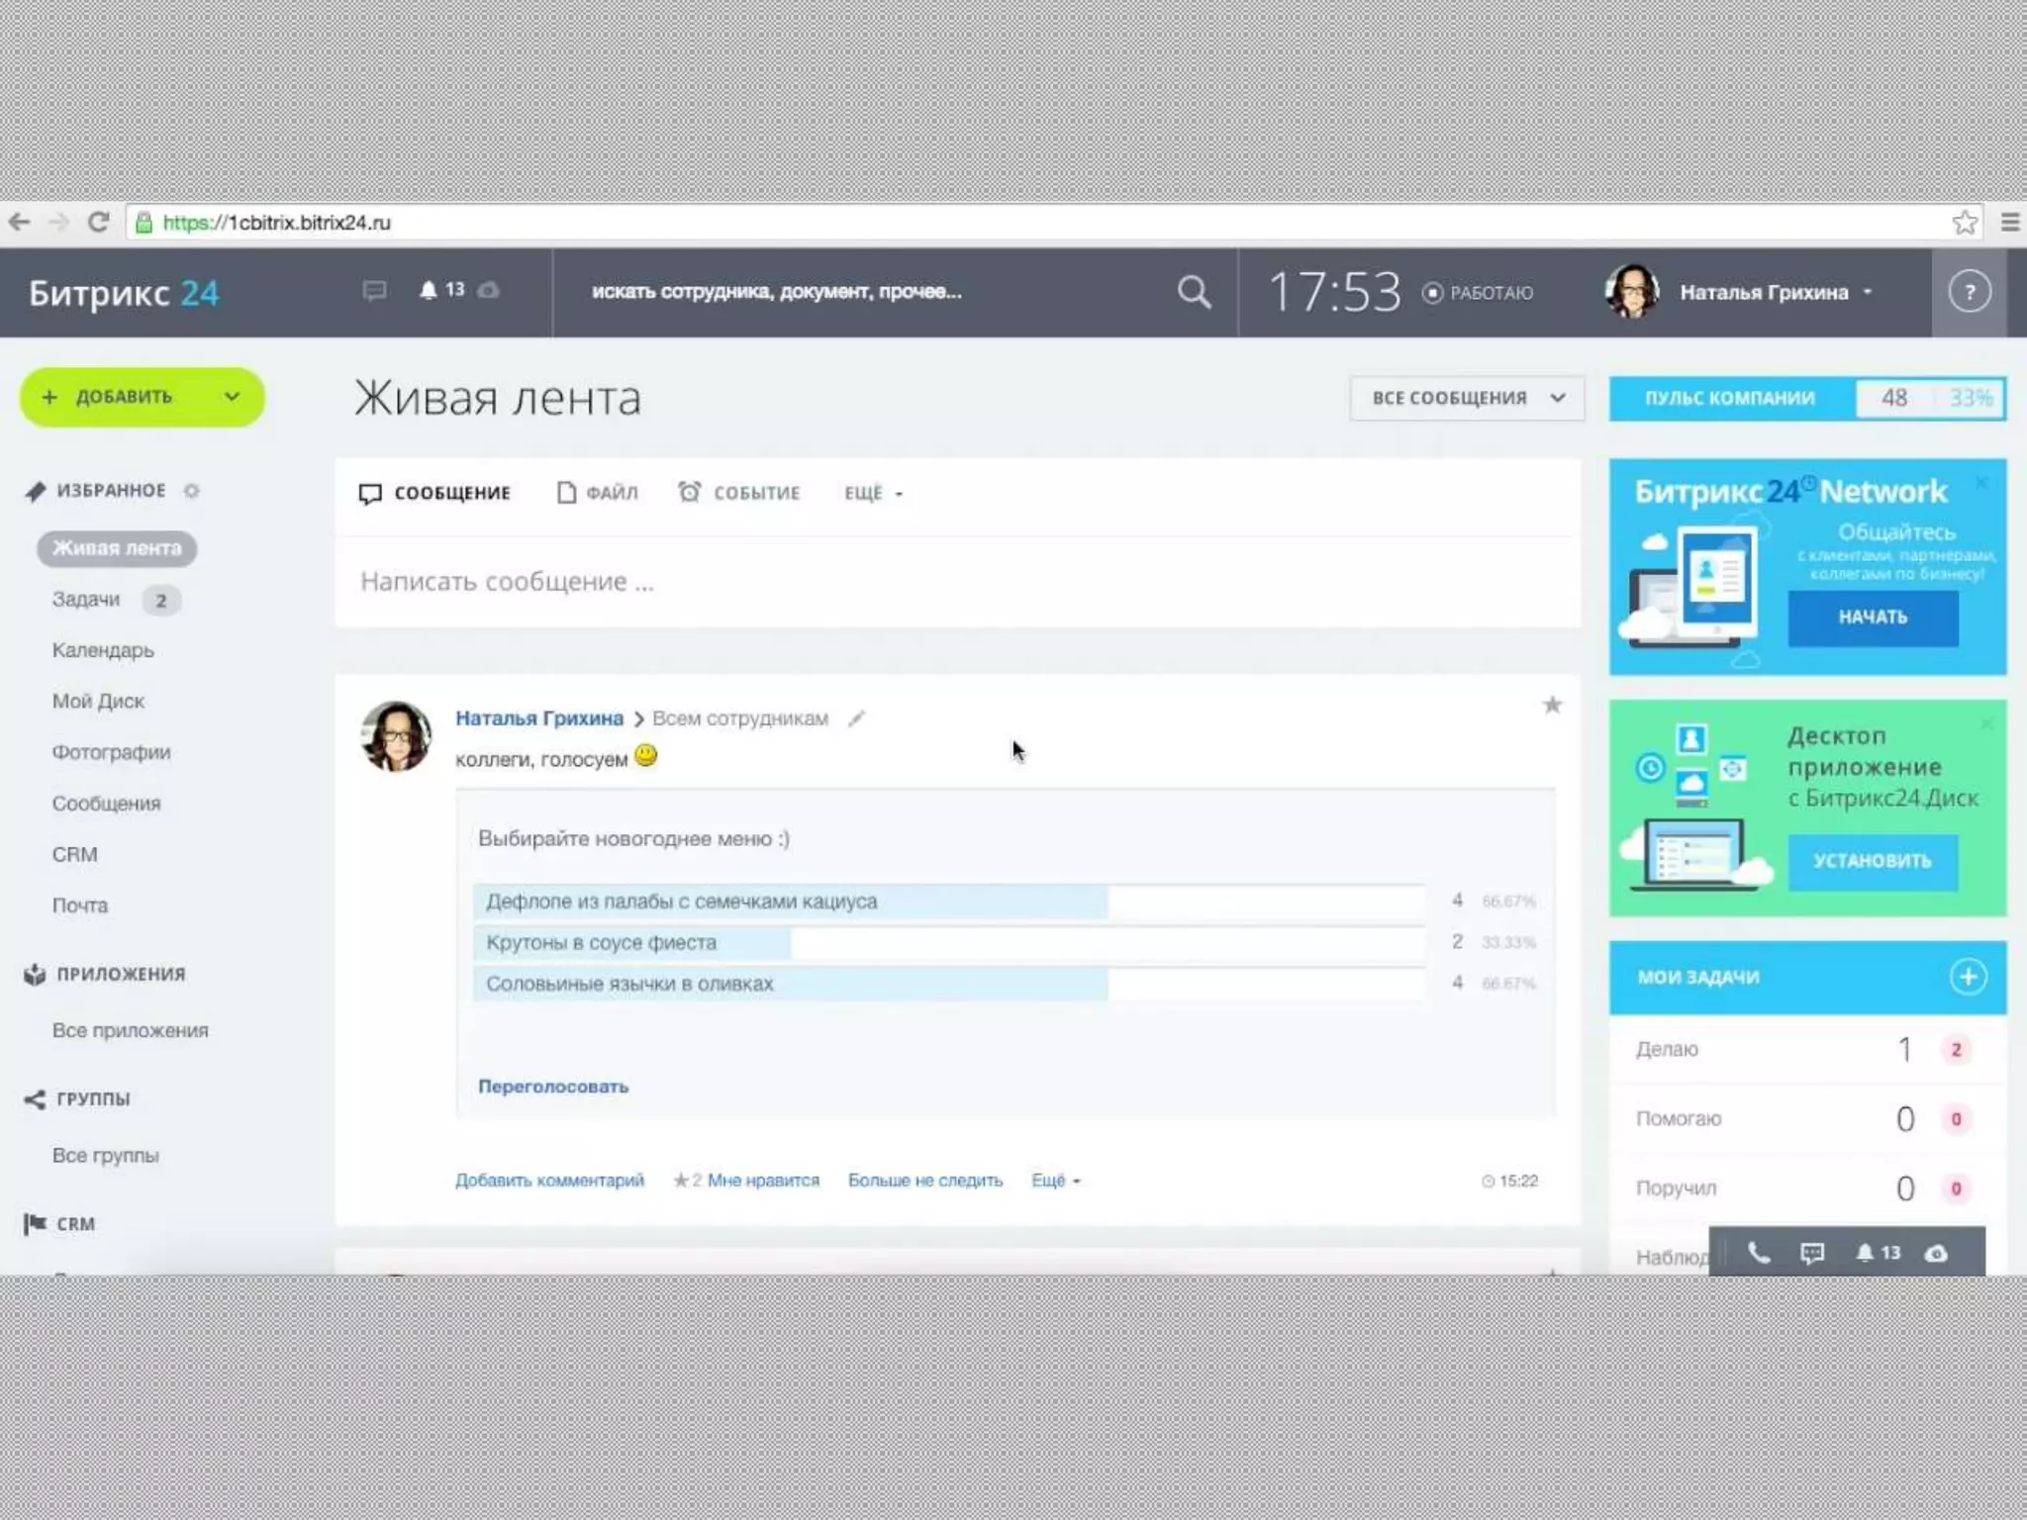Toggle Мне нравится like on the post

click(762, 1181)
